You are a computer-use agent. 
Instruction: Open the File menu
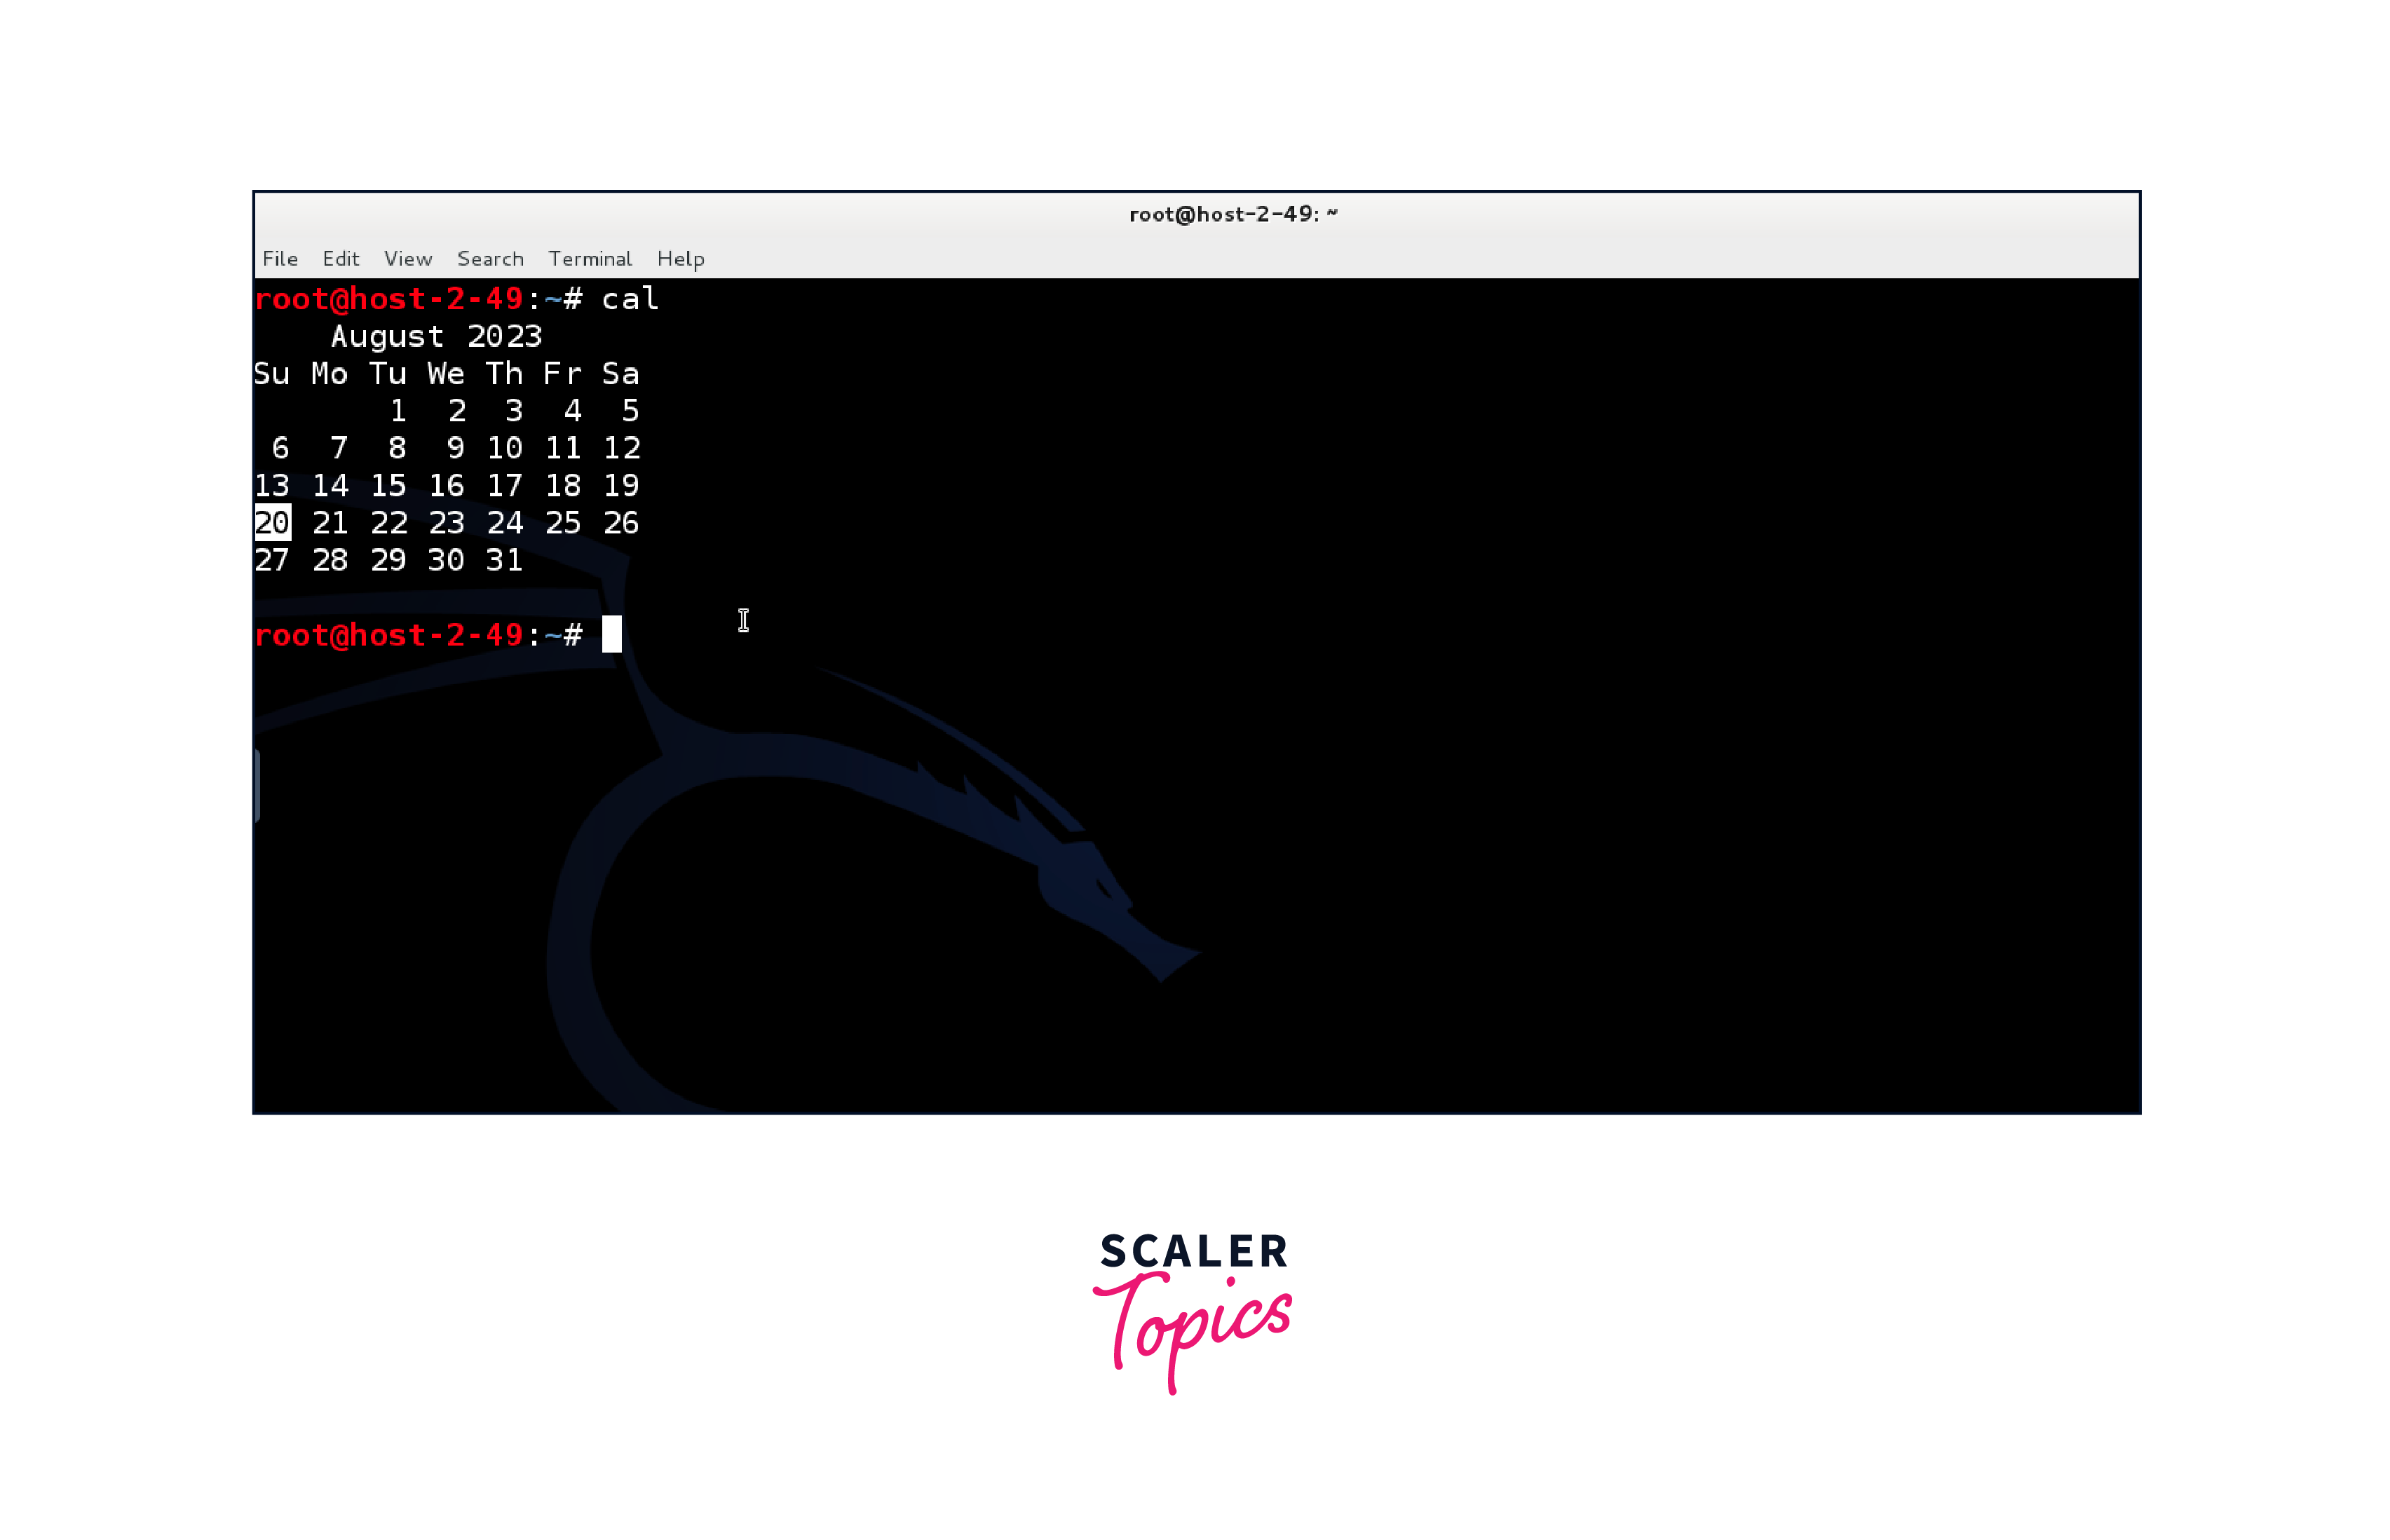click(280, 259)
